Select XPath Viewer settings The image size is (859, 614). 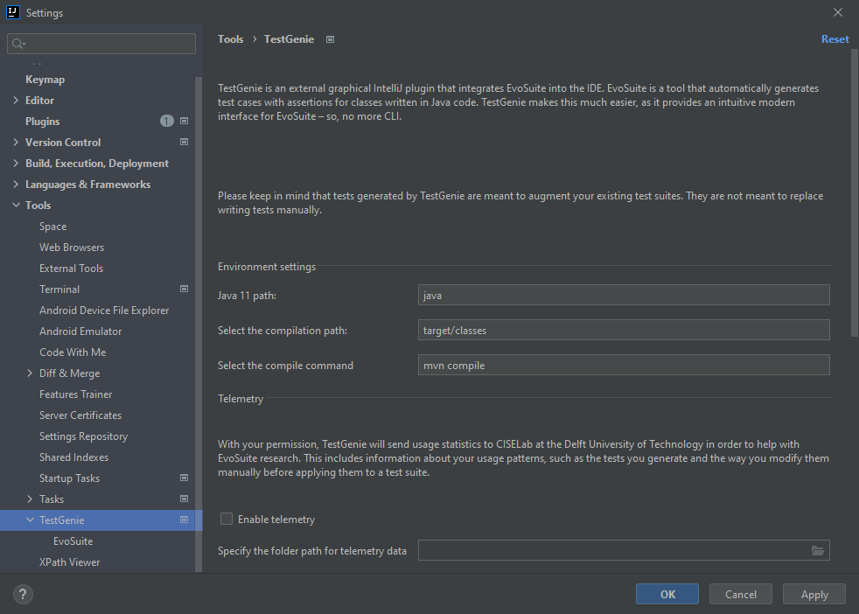(x=70, y=562)
